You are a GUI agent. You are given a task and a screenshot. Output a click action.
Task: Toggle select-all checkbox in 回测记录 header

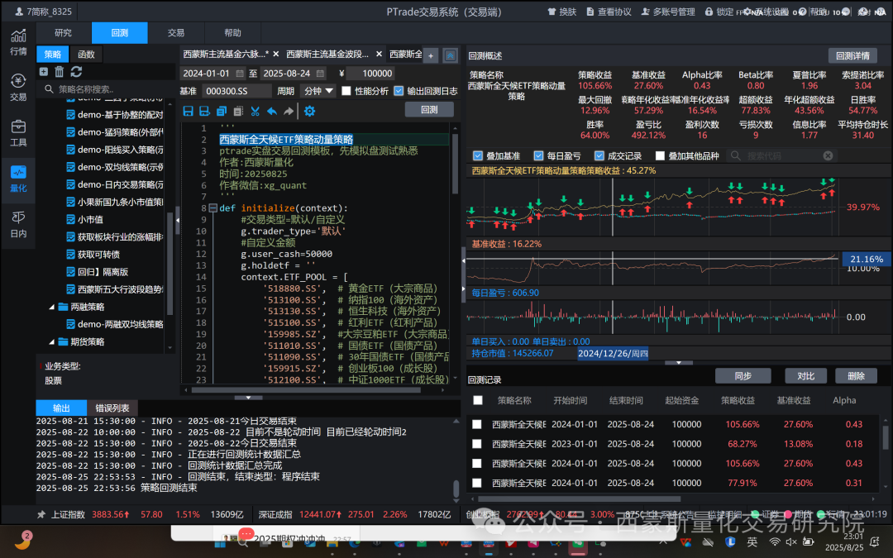point(478,400)
